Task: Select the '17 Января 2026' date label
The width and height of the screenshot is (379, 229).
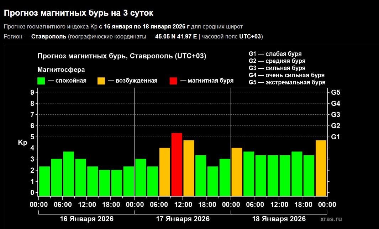Action: pos(183,218)
